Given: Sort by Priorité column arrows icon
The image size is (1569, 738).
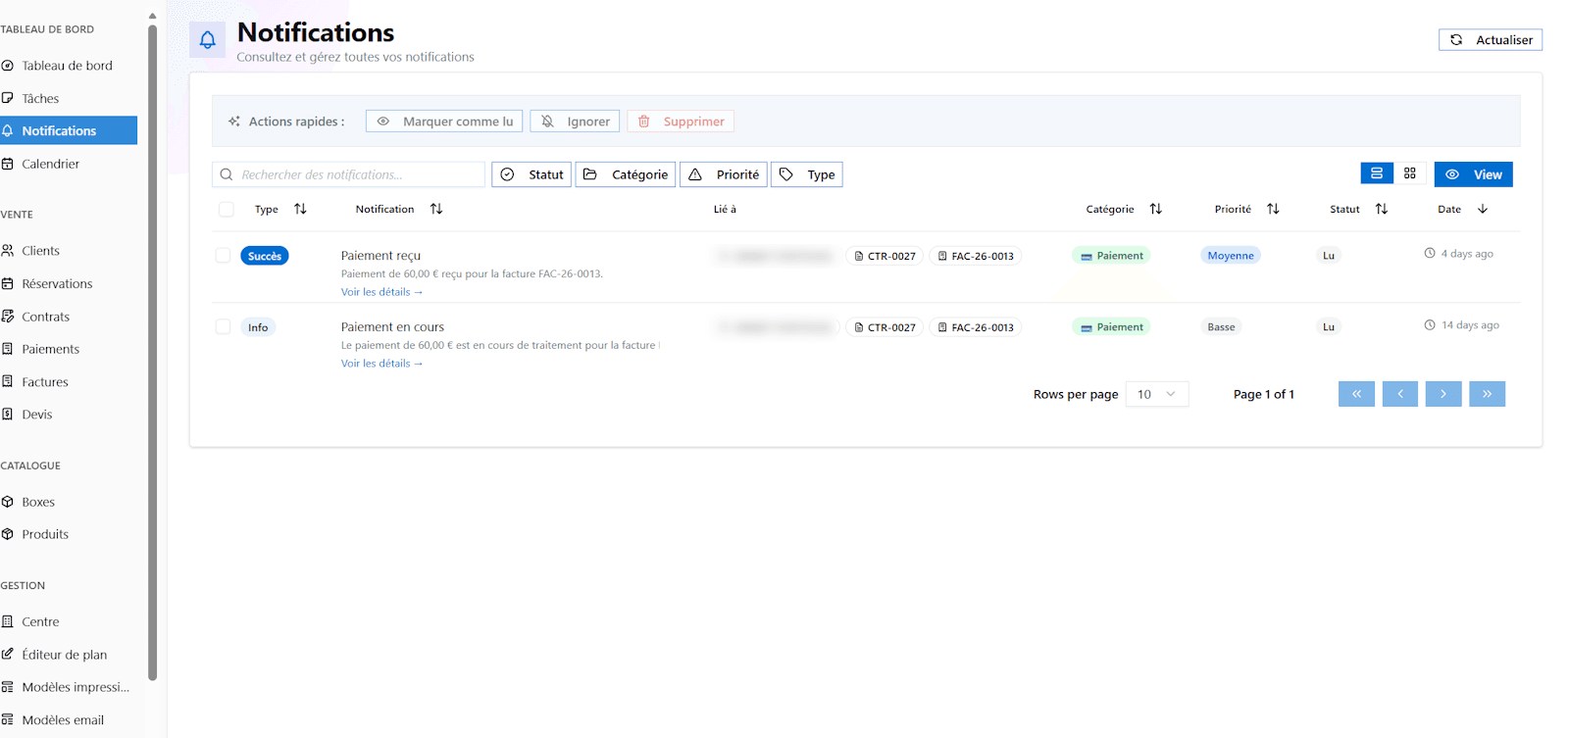Looking at the screenshot, I should (x=1273, y=209).
